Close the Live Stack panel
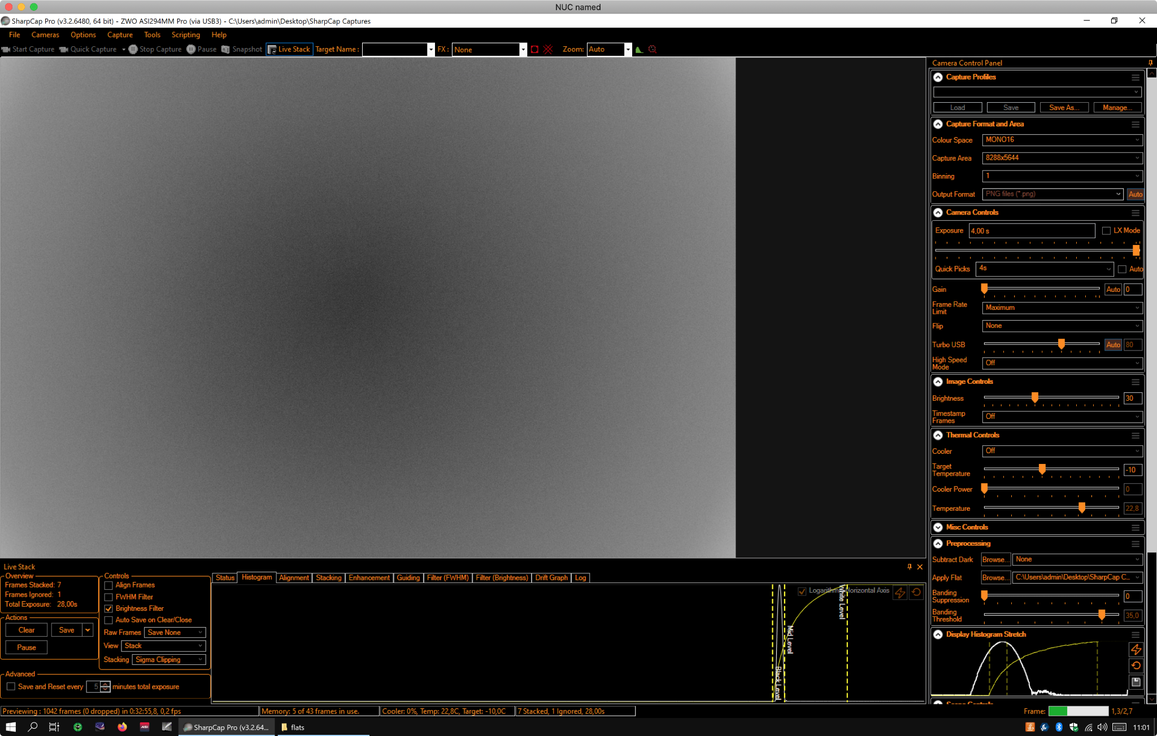The height and width of the screenshot is (736, 1157). click(920, 567)
